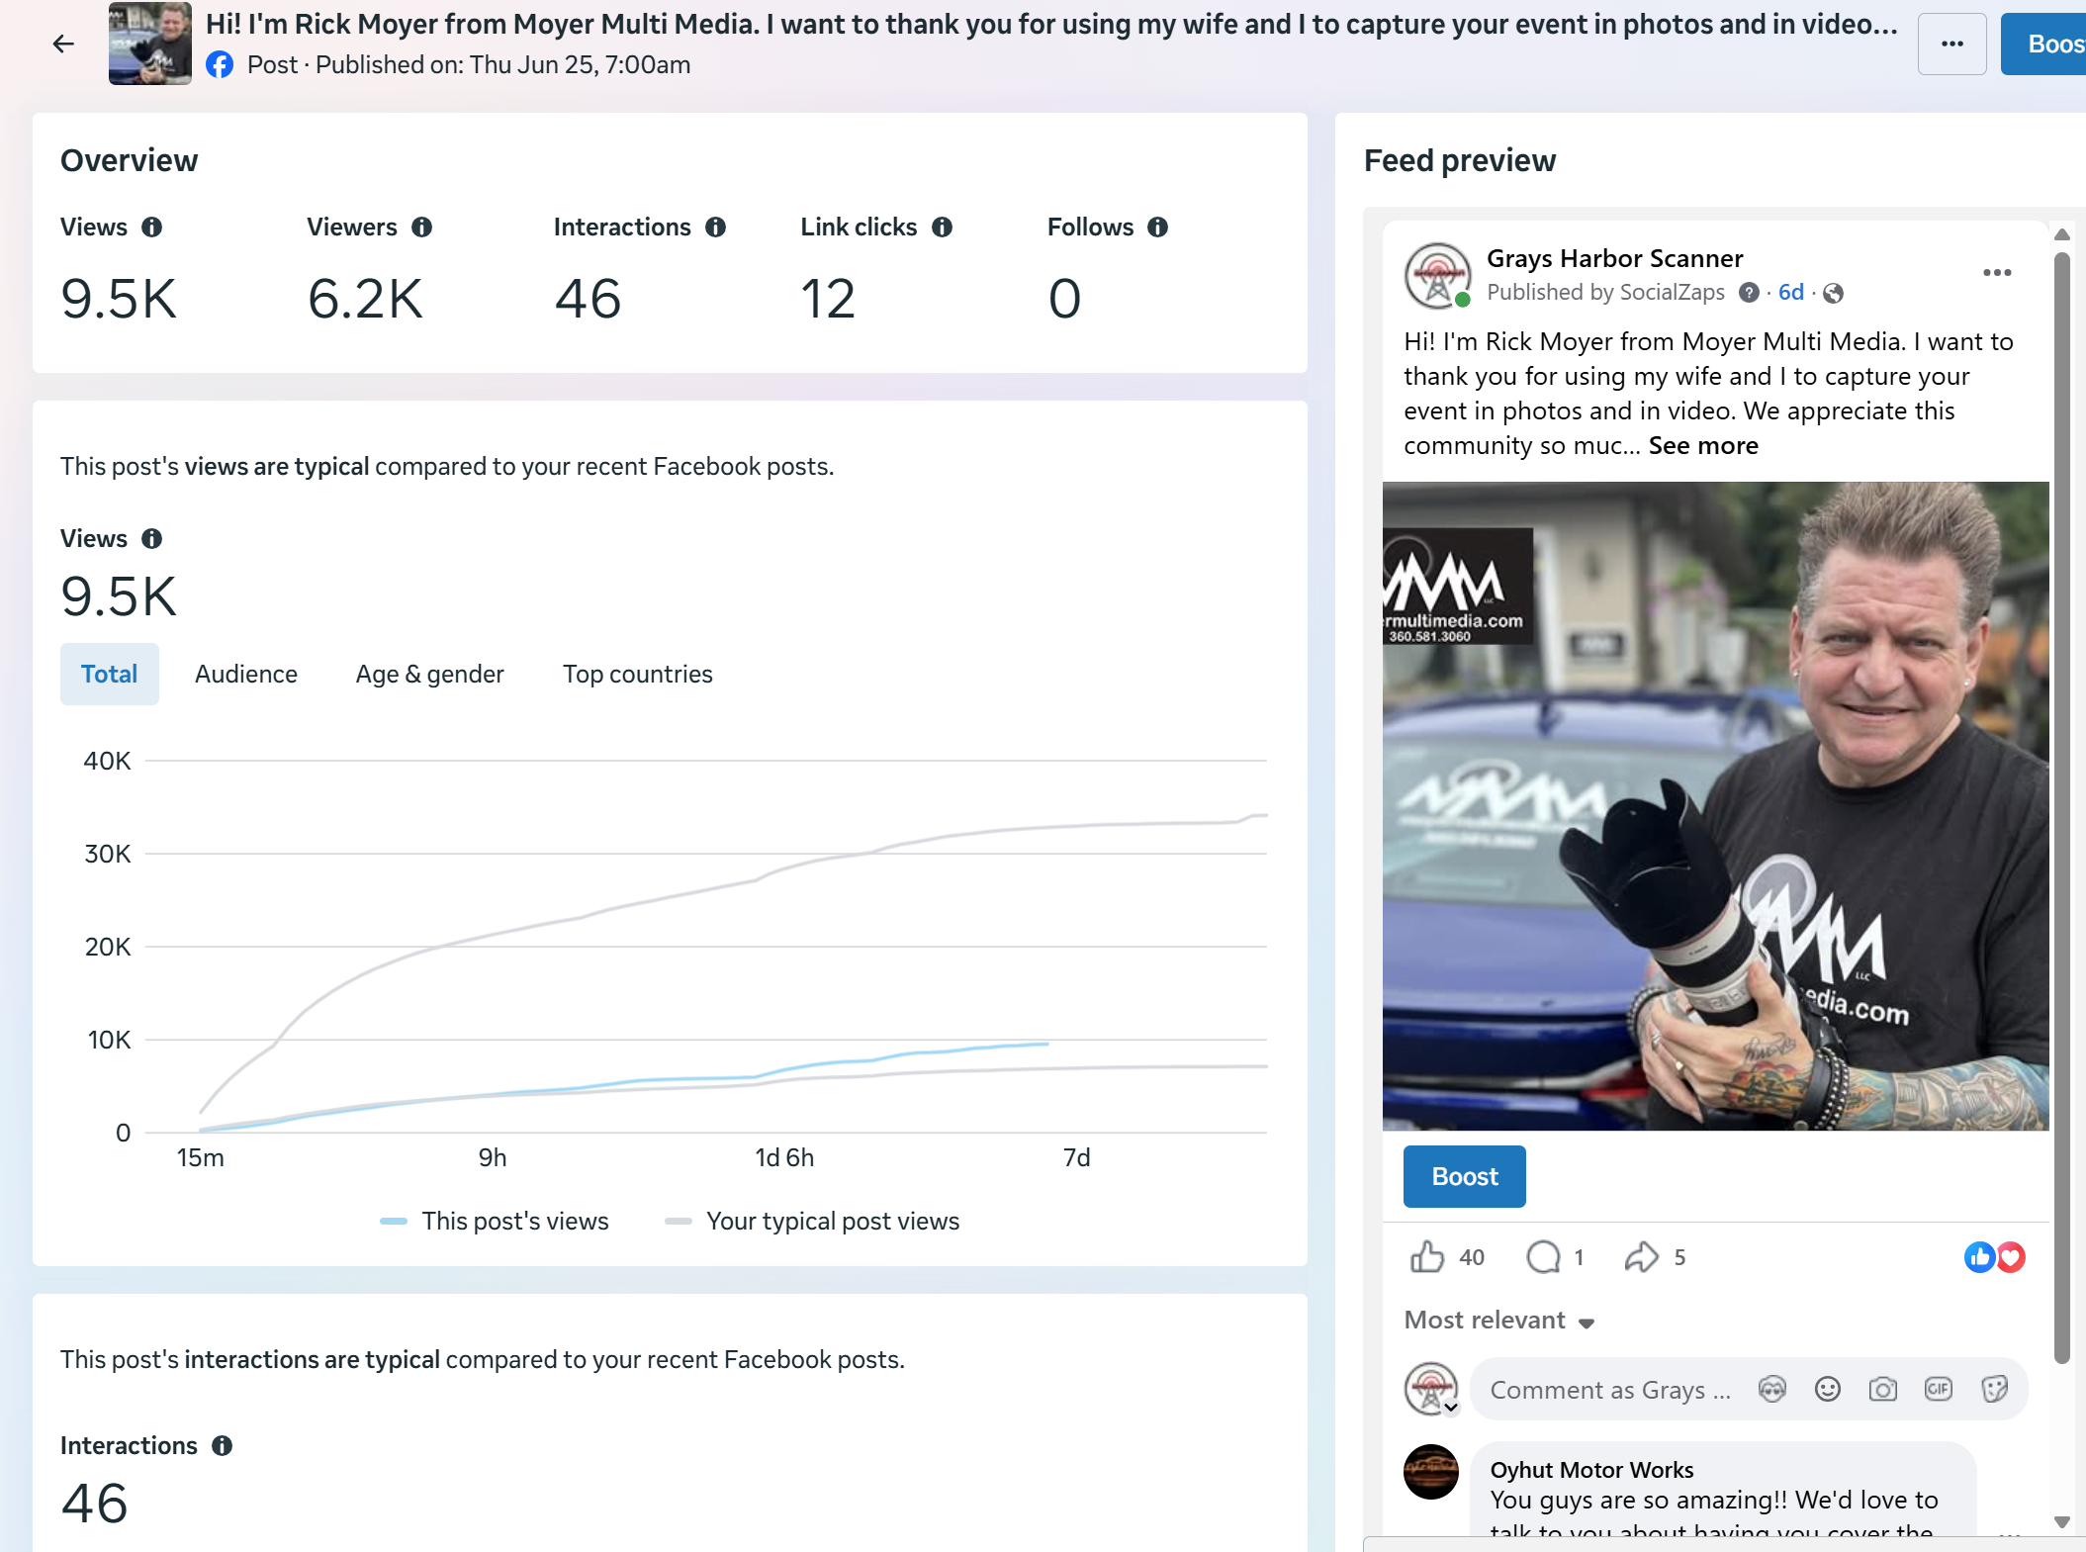Open info icon next to Viewers
2086x1552 pixels.
(x=422, y=228)
